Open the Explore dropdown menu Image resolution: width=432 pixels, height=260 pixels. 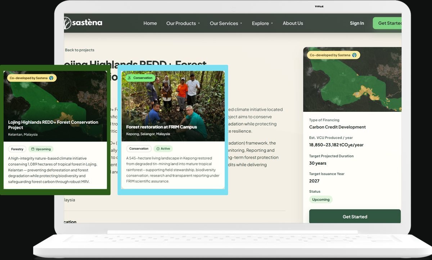262,23
